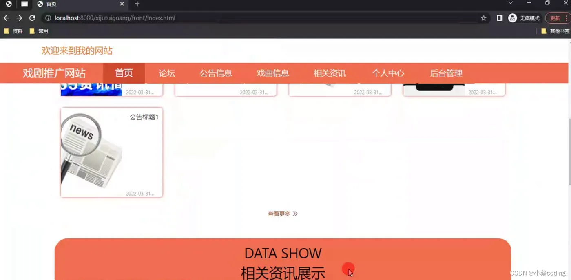Click the first pinned tab icon

[x=9, y=4]
